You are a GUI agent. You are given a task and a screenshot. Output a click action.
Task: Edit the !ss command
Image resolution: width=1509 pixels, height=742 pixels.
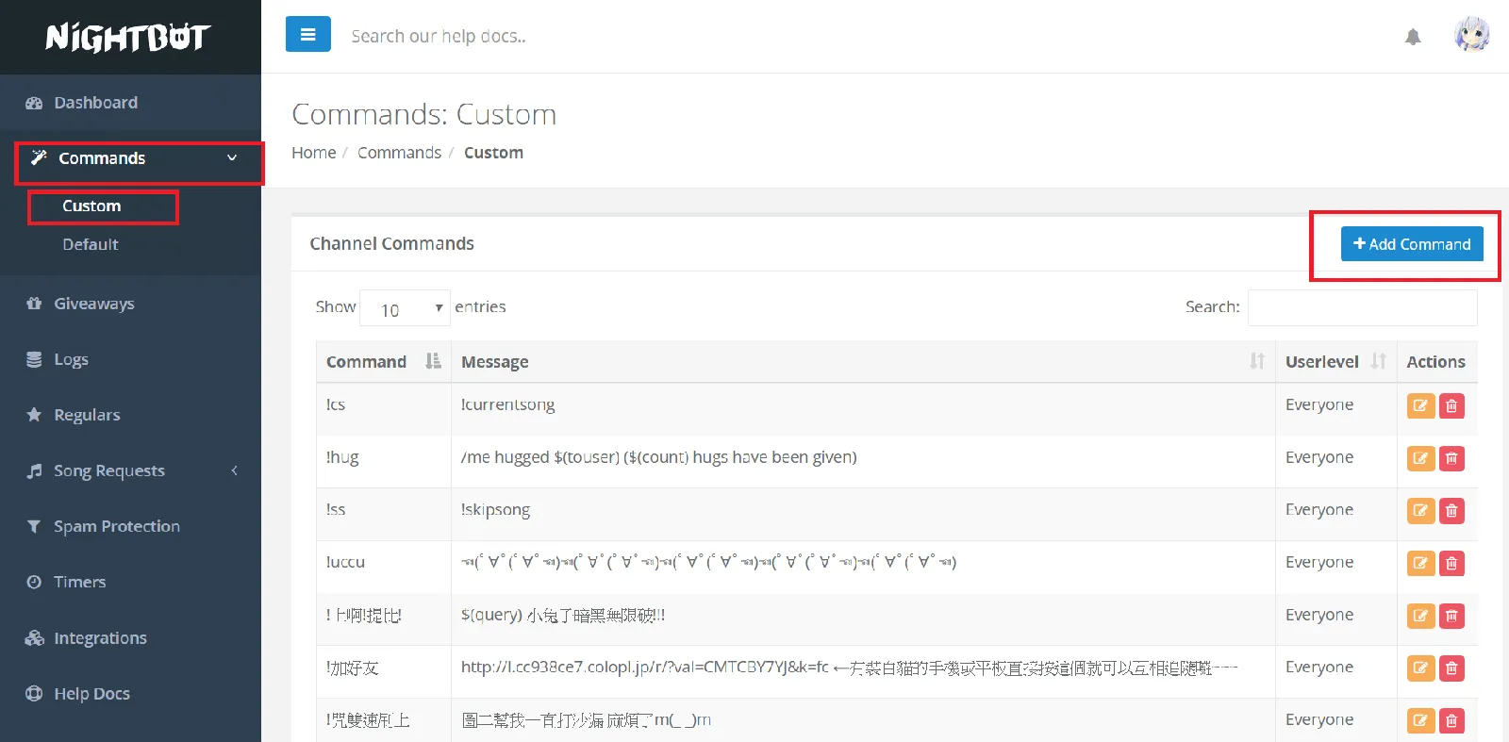[1419, 510]
